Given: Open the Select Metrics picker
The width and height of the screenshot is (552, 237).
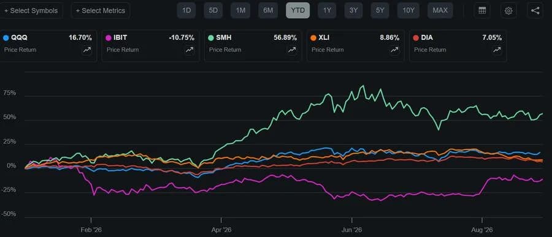Looking at the screenshot, I should click(101, 10).
